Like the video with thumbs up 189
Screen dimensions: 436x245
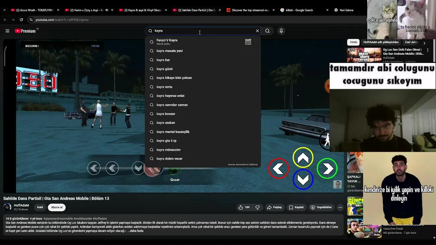point(244,207)
